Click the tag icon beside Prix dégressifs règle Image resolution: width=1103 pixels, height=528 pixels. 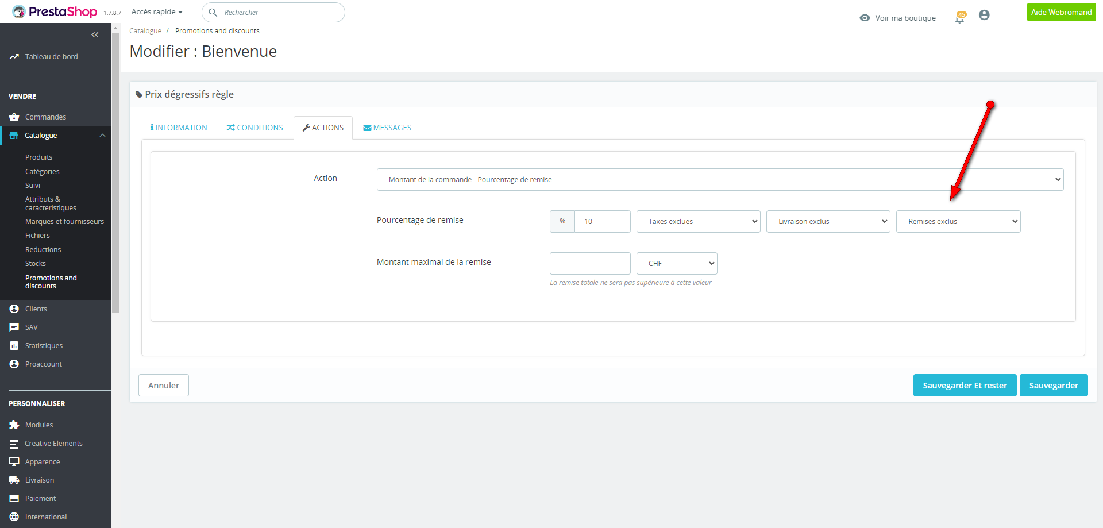[x=138, y=95]
